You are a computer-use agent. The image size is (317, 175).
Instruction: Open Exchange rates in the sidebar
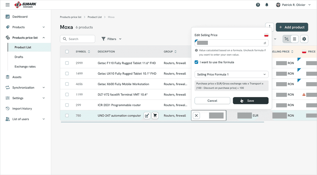(x=25, y=66)
